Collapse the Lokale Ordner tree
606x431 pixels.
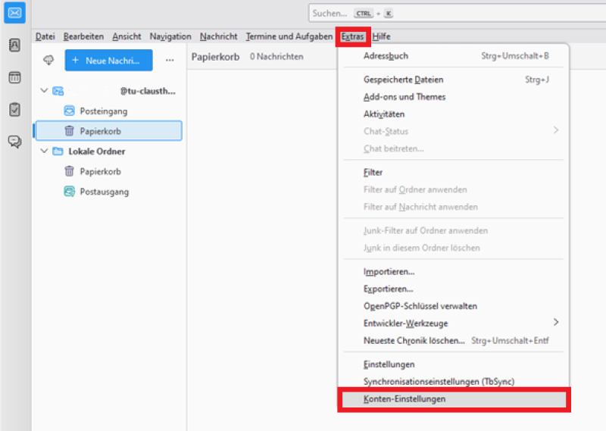[44, 151]
